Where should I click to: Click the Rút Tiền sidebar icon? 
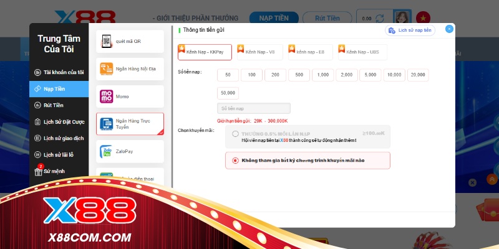[37, 105]
